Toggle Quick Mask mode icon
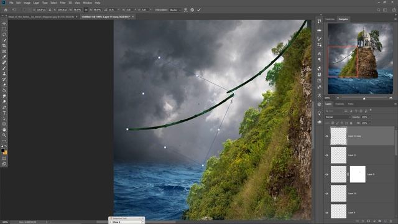Image resolution: width=398 pixels, height=224 pixels. pos(4,159)
